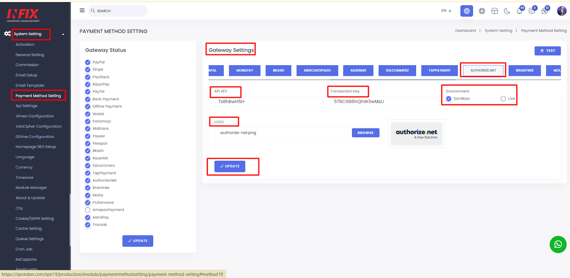
Task: Enable the AmazonPayment gateway checkbox
Action: (x=88, y=210)
